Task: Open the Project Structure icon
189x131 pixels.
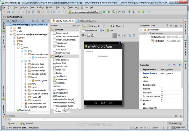Action: coord(124,12)
